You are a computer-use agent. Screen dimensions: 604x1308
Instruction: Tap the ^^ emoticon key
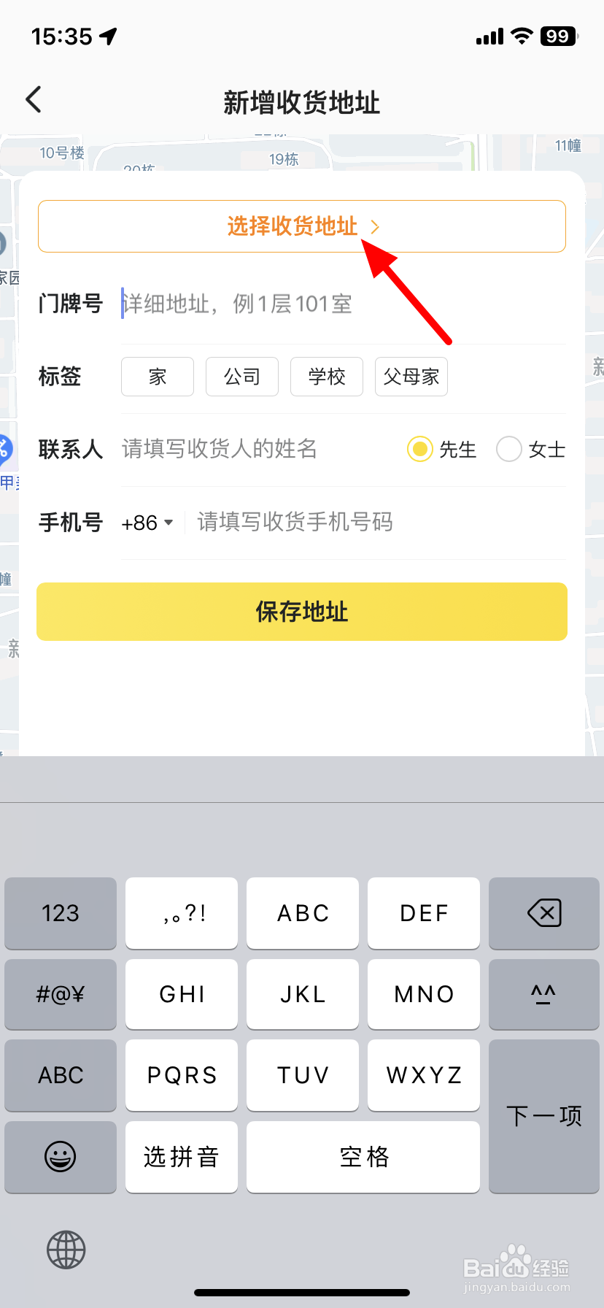pos(544,994)
